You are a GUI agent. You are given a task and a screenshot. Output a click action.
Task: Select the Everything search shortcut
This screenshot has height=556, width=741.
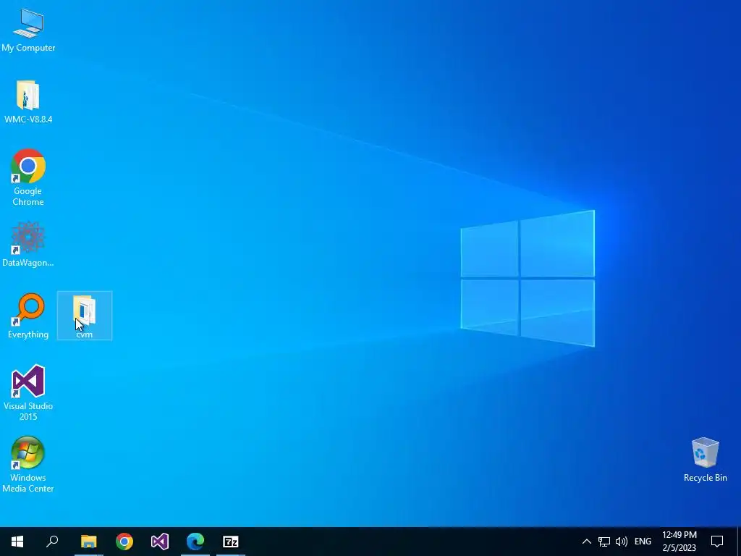pos(28,316)
